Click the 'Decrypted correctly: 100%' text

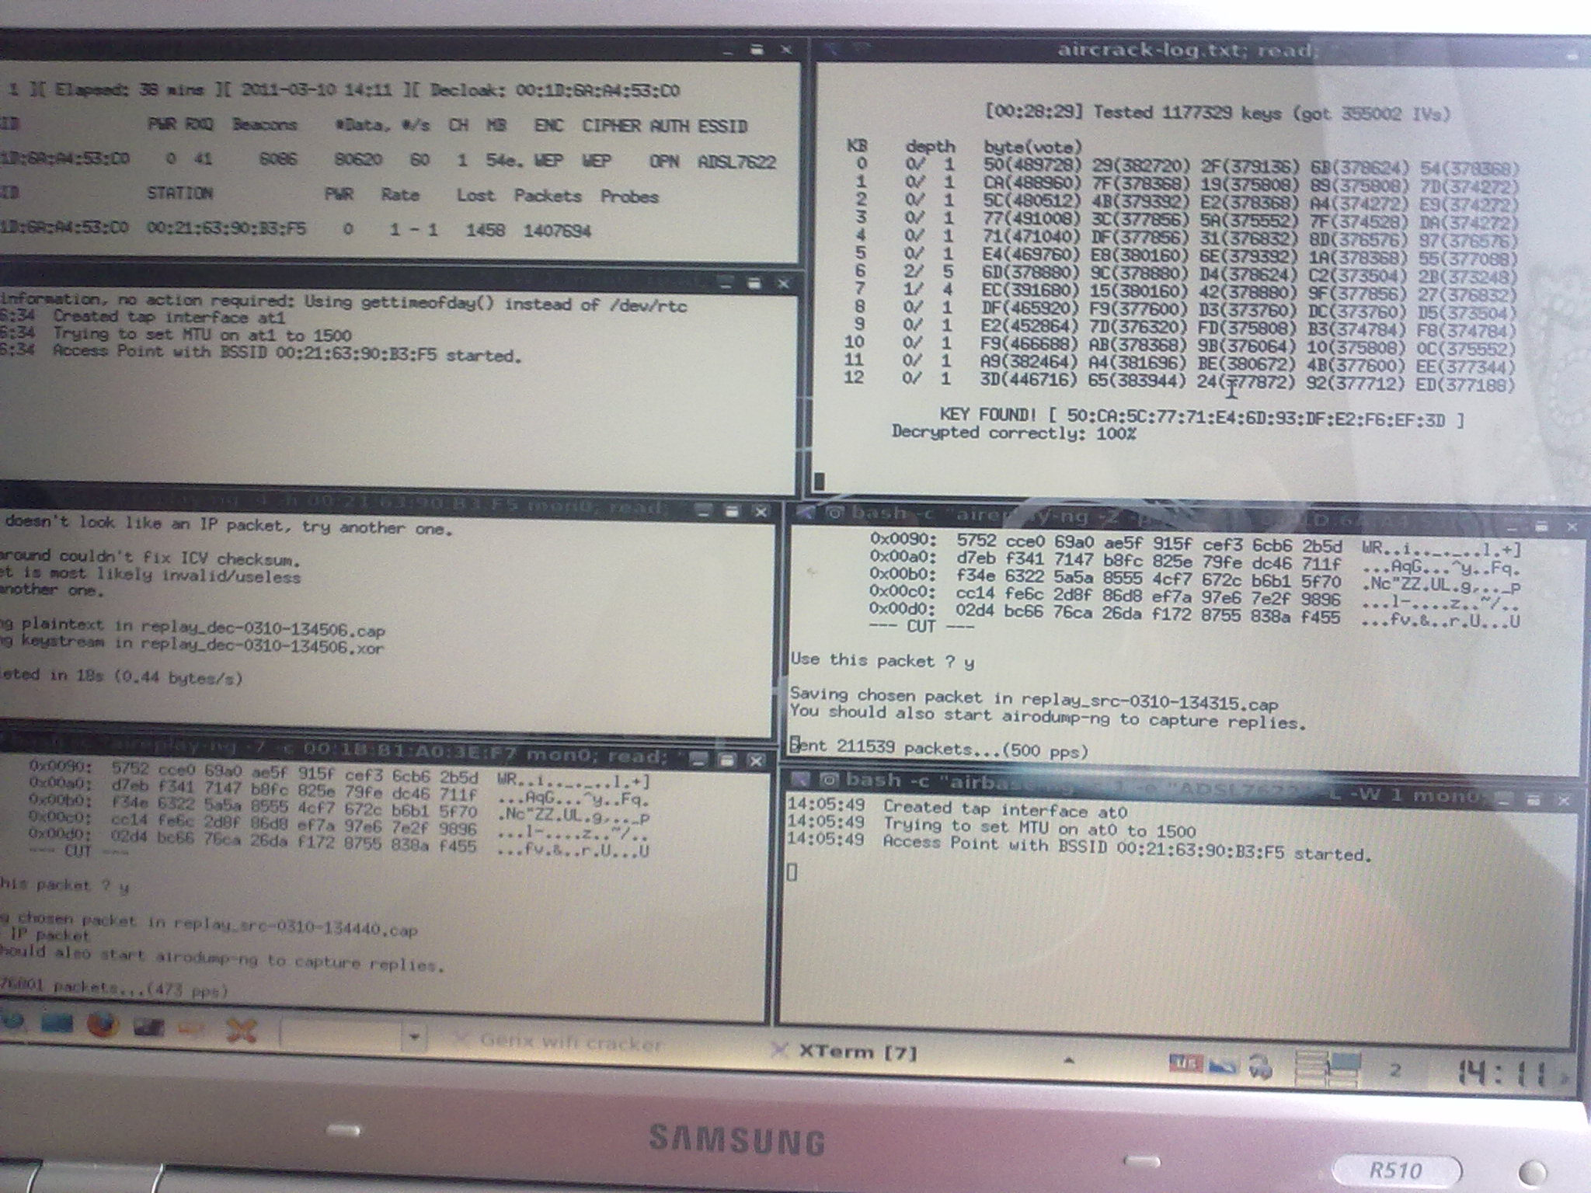(x=1014, y=433)
